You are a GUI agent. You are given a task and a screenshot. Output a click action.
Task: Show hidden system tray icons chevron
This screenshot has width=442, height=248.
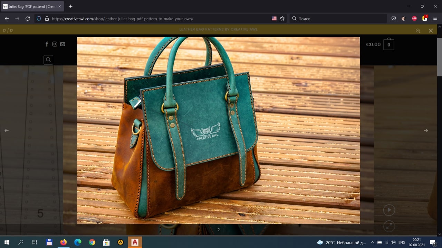[372, 242]
